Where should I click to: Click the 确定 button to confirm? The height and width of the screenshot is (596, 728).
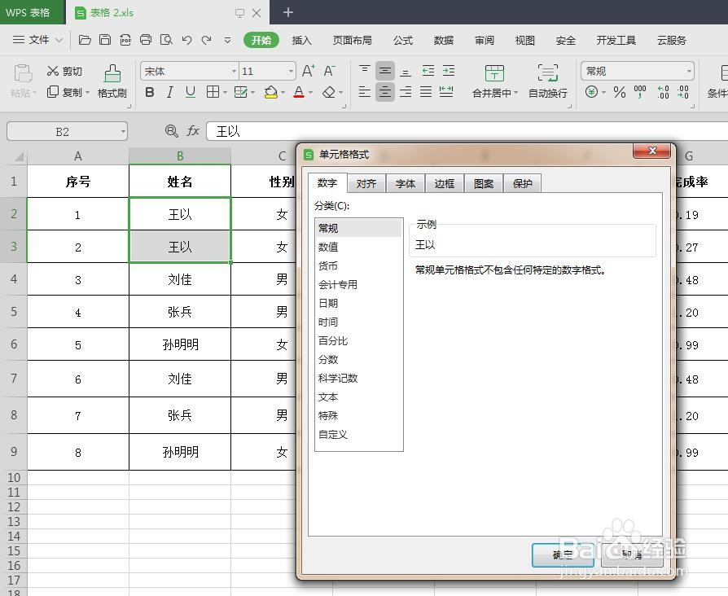tap(562, 555)
